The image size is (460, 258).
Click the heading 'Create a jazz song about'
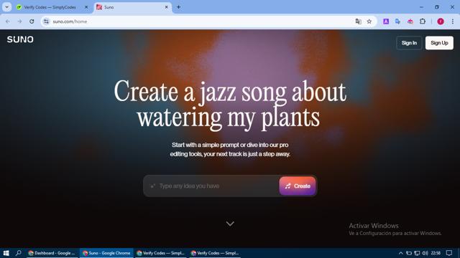coord(230,92)
